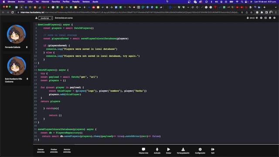Open the Ventana menu

click(86, 2)
